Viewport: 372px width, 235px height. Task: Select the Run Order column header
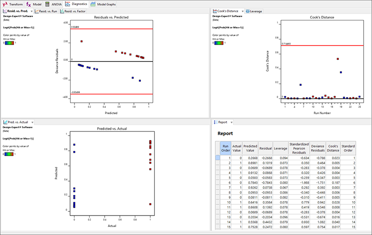tap(226, 148)
